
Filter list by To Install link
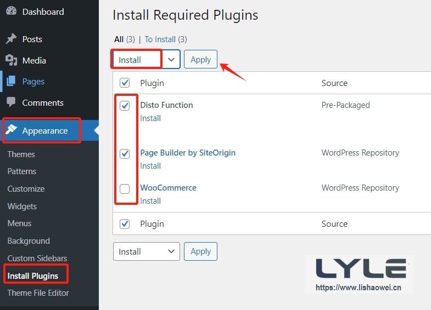[x=160, y=39]
